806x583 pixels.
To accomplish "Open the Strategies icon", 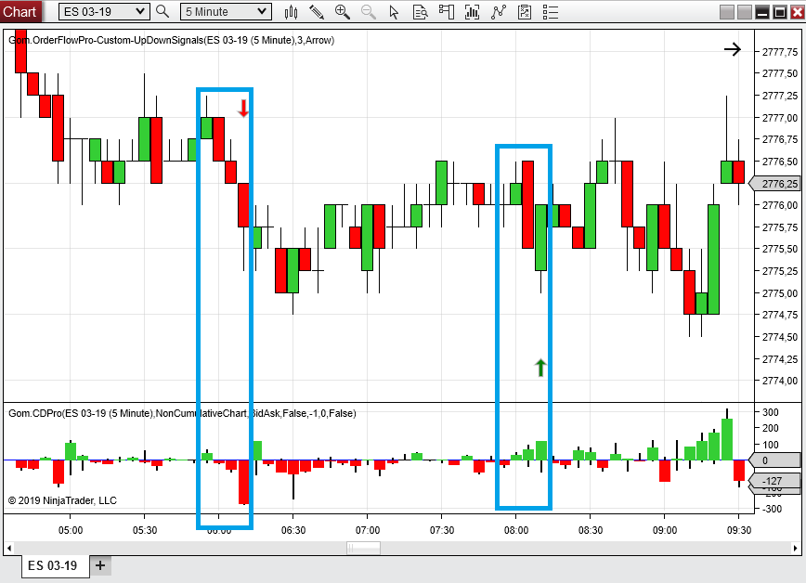I will [x=498, y=12].
